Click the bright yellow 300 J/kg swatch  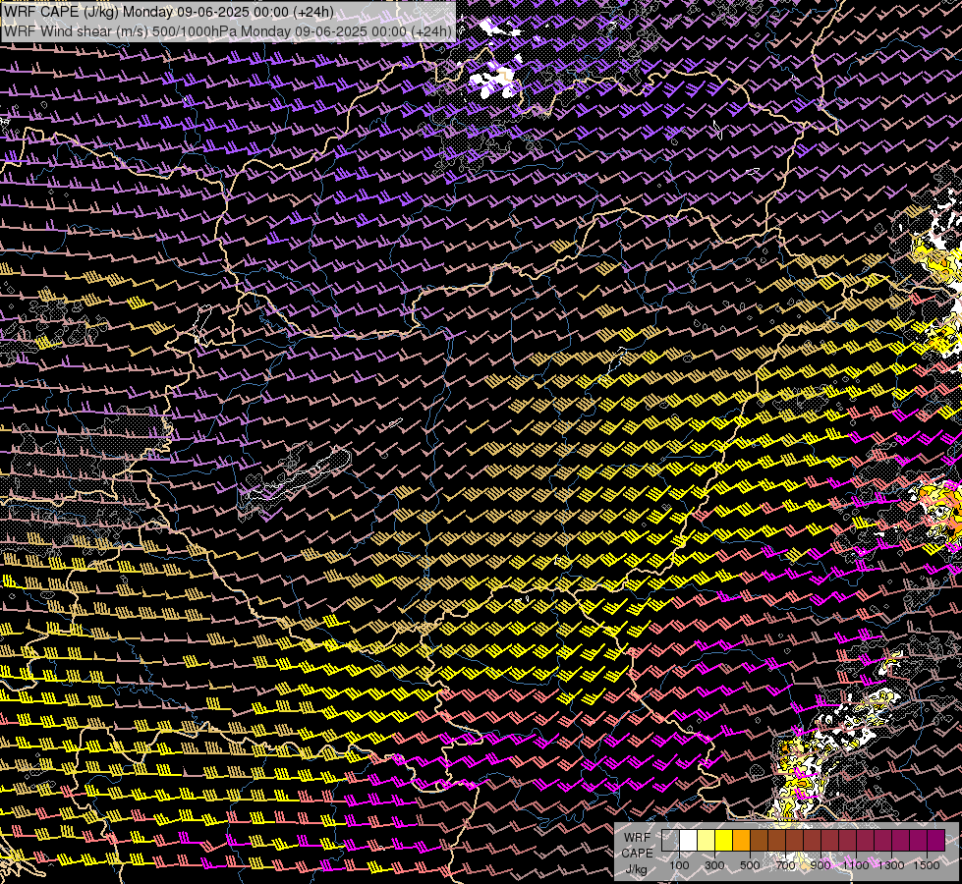(x=724, y=840)
